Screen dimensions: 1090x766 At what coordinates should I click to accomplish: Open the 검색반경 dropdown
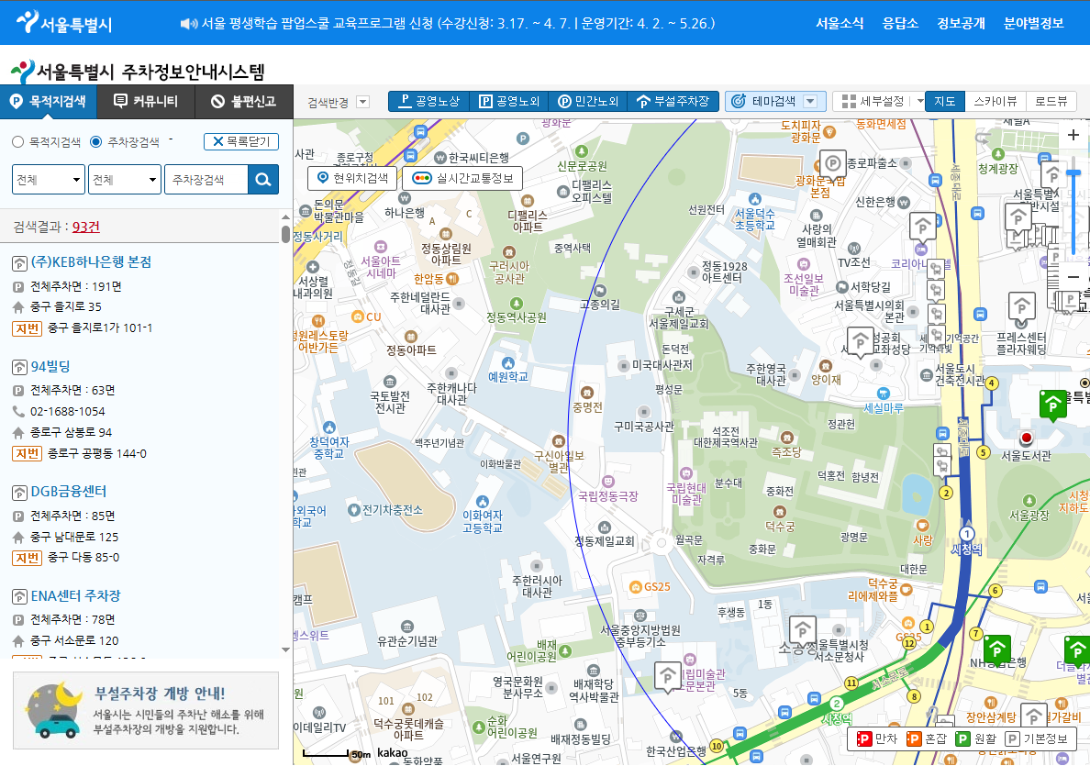click(x=361, y=103)
